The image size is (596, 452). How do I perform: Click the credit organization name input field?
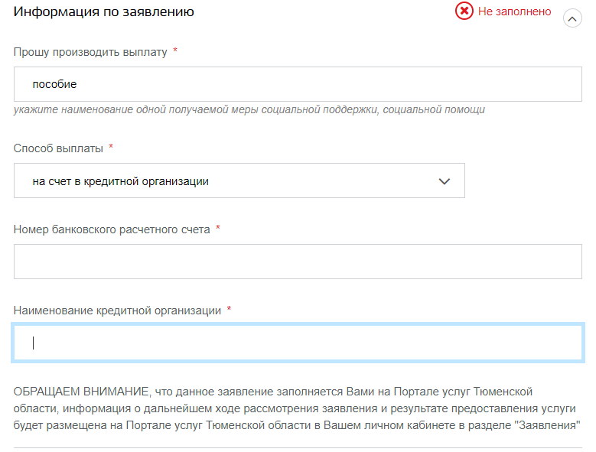[x=298, y=343]
